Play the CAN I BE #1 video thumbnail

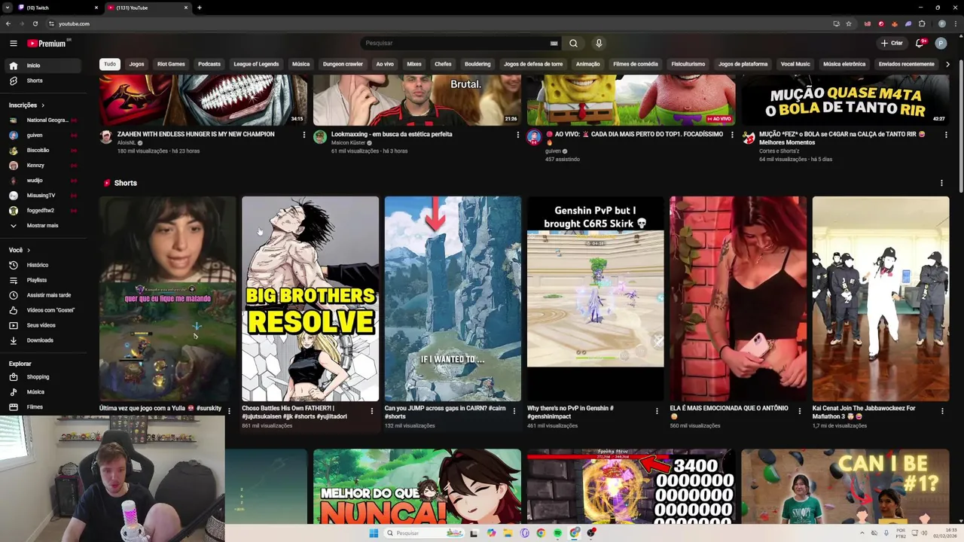[845, 486]
